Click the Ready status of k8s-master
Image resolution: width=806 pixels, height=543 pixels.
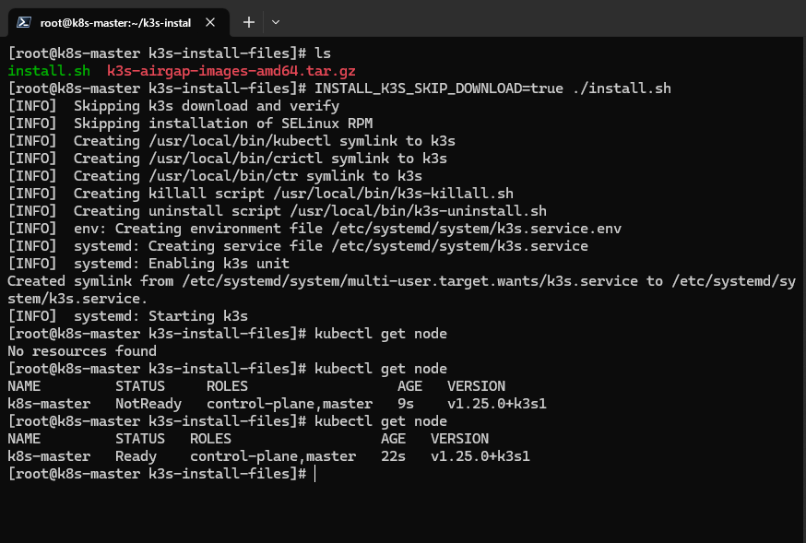(136, 456)
